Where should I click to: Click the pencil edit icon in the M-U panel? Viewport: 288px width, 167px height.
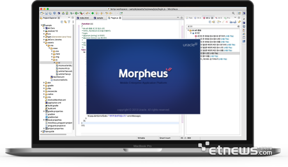point(223,22)
